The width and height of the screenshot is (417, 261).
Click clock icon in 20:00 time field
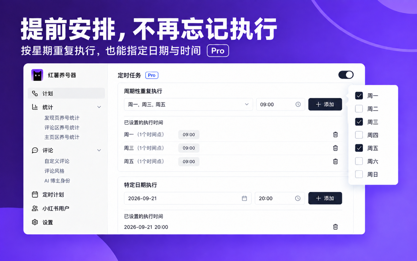(298, 198)
